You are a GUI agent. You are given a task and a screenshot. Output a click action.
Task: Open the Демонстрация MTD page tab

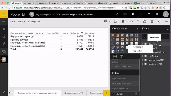point(74,93)
